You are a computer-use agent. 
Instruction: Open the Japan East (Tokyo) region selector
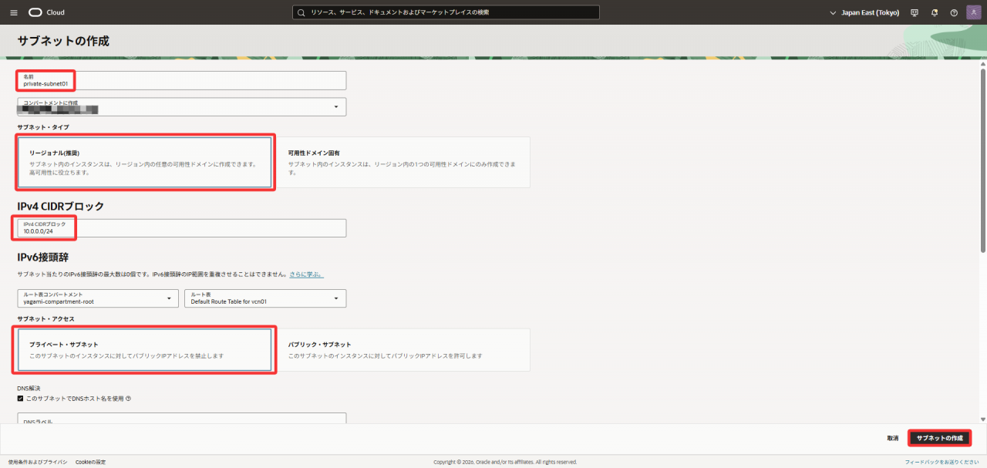(864, 12)
